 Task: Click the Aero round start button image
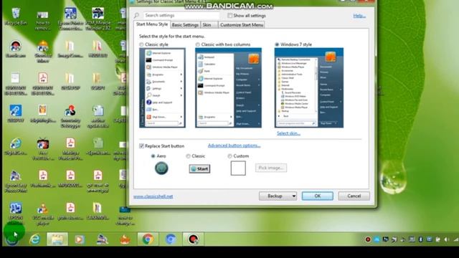[161, 168]
